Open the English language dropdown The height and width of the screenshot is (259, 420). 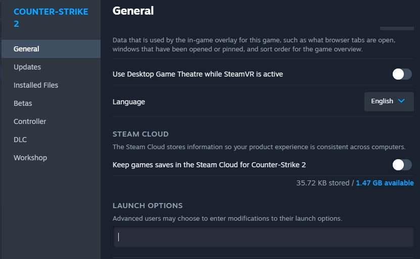coord(388,101)
